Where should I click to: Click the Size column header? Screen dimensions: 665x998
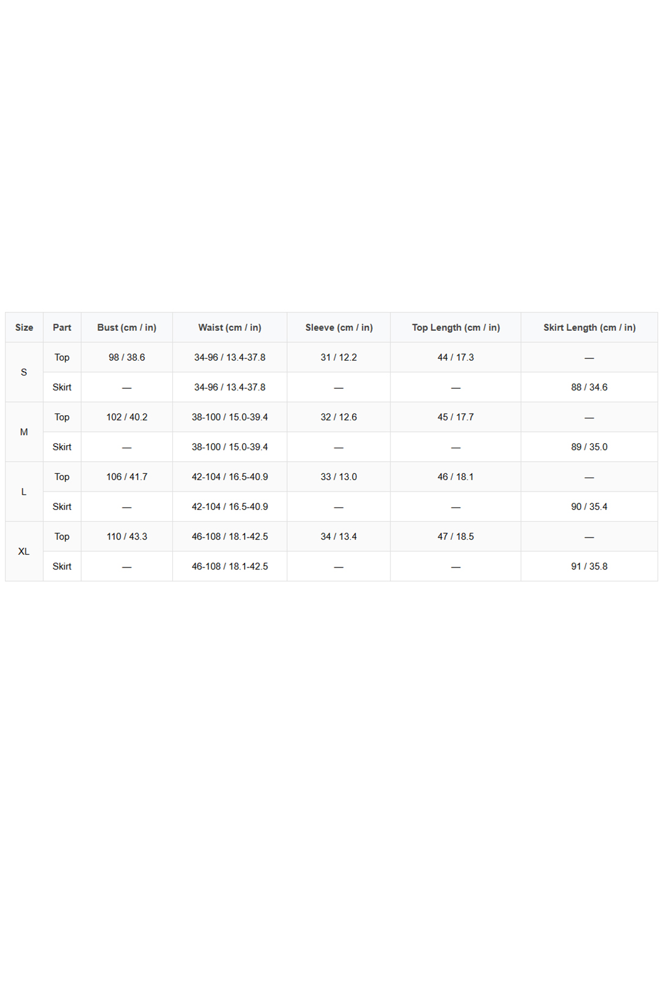point(24,327)
